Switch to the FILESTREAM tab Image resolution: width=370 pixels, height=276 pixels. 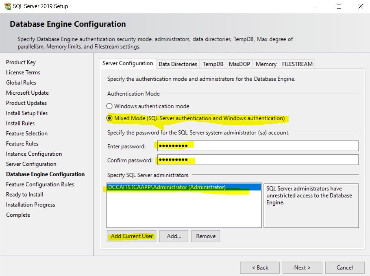pos(297,64)
